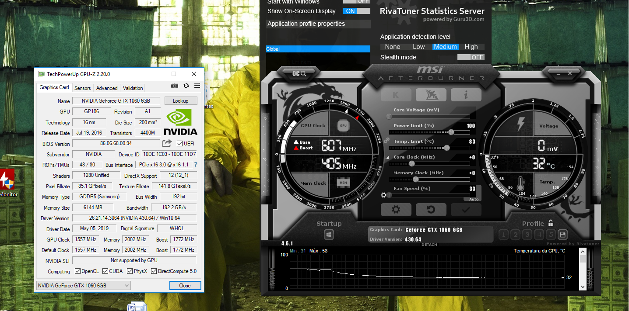Switch to the Advanced tab in GPU-Z
The image size is (629, 311).
click(107, 88)
